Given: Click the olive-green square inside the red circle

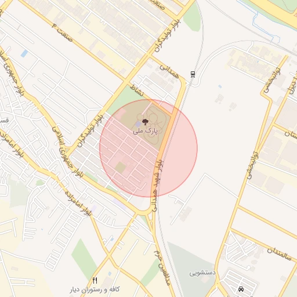Looking at the screenshot, I should click(x=121, y=168).
